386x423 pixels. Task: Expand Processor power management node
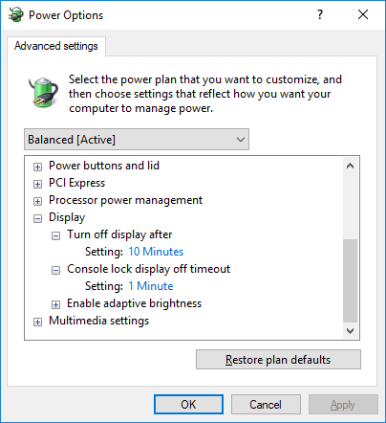coord(37,201)
